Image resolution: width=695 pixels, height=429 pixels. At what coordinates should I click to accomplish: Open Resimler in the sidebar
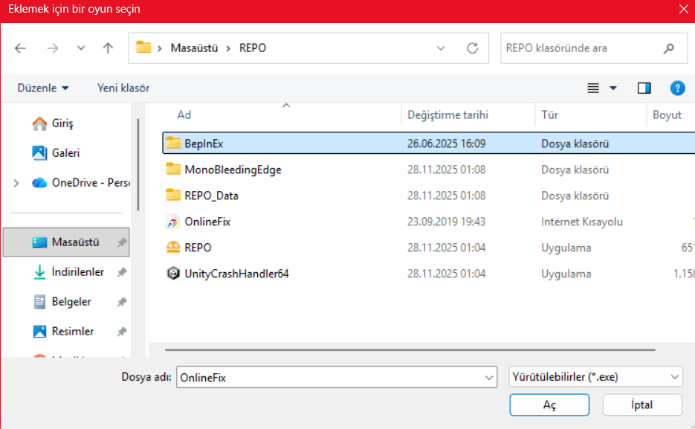click(x=63, y=331)
